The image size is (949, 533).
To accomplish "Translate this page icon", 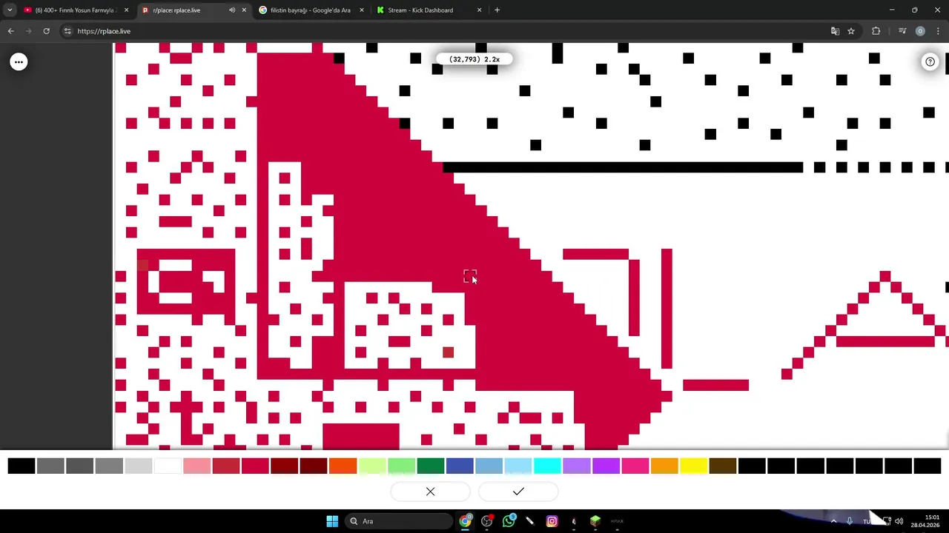I will point(835,31).
